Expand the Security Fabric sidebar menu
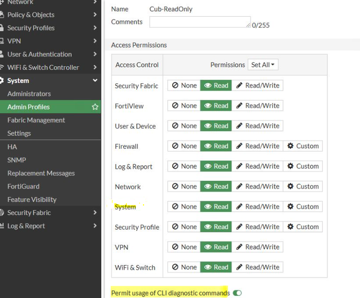This screenshot has height=298, width=360. (95, 213)
